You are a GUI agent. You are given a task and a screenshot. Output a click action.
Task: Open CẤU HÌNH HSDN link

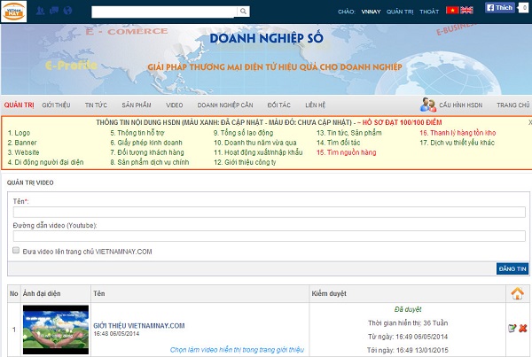click(x=461, y=105)
